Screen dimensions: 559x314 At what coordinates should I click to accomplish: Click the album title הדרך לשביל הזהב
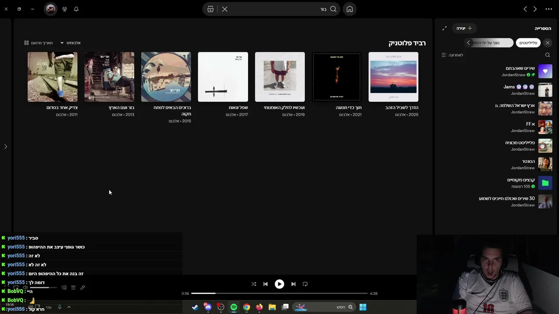coord(402,108)
